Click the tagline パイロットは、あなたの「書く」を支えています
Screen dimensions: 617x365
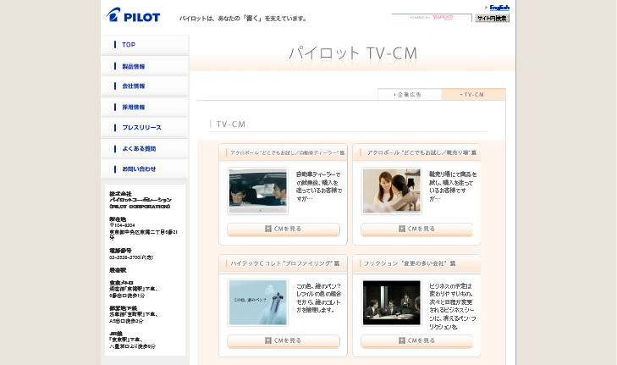coord(244,19)
